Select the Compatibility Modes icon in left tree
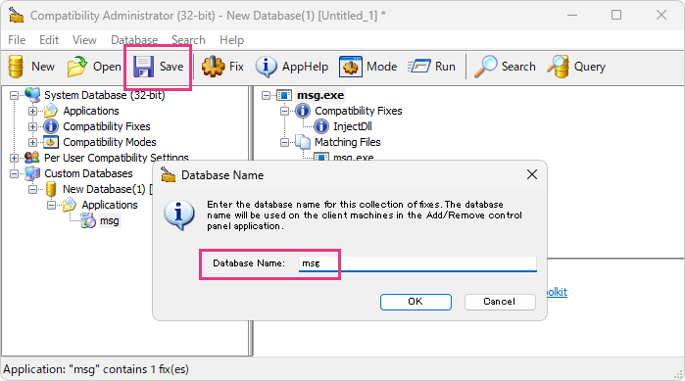Image resolution: width=685 pixels, height=381 pixels. coord(51,142)
